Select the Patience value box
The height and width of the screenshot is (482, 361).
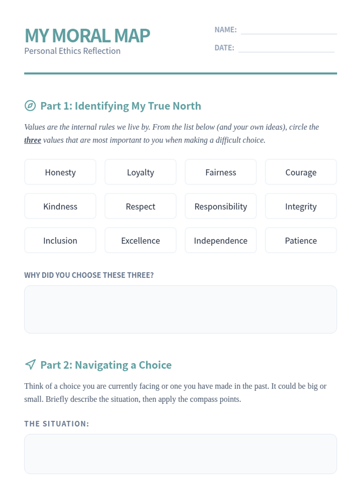click(301, 240)
